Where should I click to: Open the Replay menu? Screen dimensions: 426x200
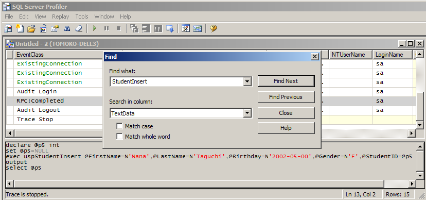point(61,16)
